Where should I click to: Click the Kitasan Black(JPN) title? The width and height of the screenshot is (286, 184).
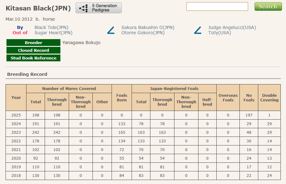[38, 8]
